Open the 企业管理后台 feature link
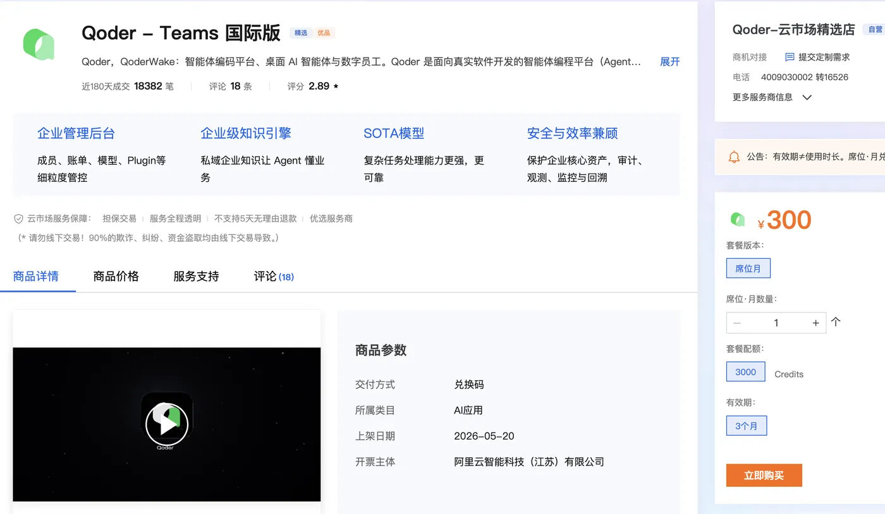Viewport: 885px width, 514px height. [76, 133]
